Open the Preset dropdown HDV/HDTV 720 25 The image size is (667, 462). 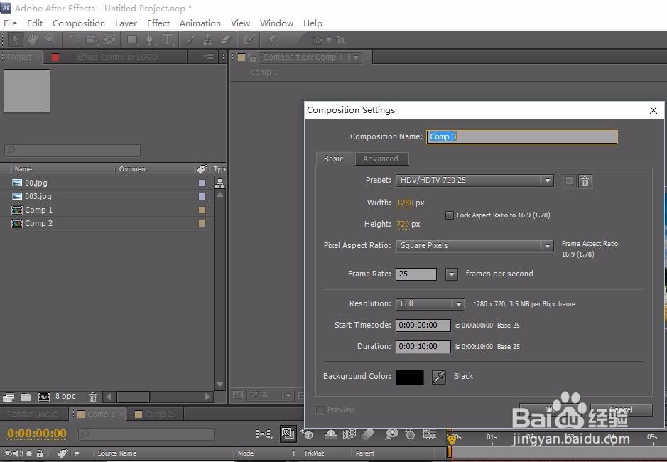click(x=475, y=181)
